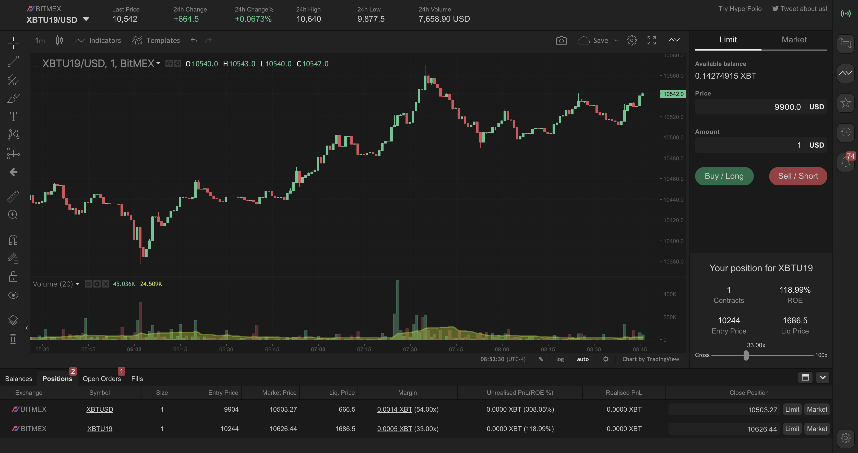The image size is (858, 453).
Task: Take a chart snapshot with the camera icon
Action: [561, 41]
